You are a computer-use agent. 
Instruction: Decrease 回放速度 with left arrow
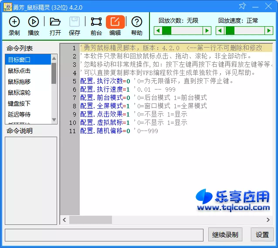coord(220,31)
